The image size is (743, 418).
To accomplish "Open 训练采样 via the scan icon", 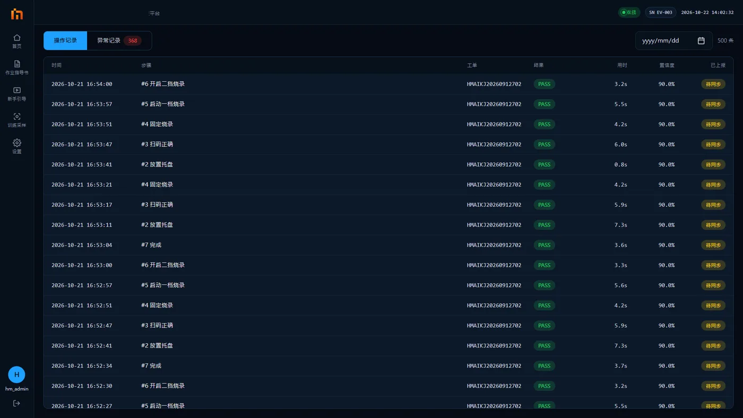I will (17, 117).
